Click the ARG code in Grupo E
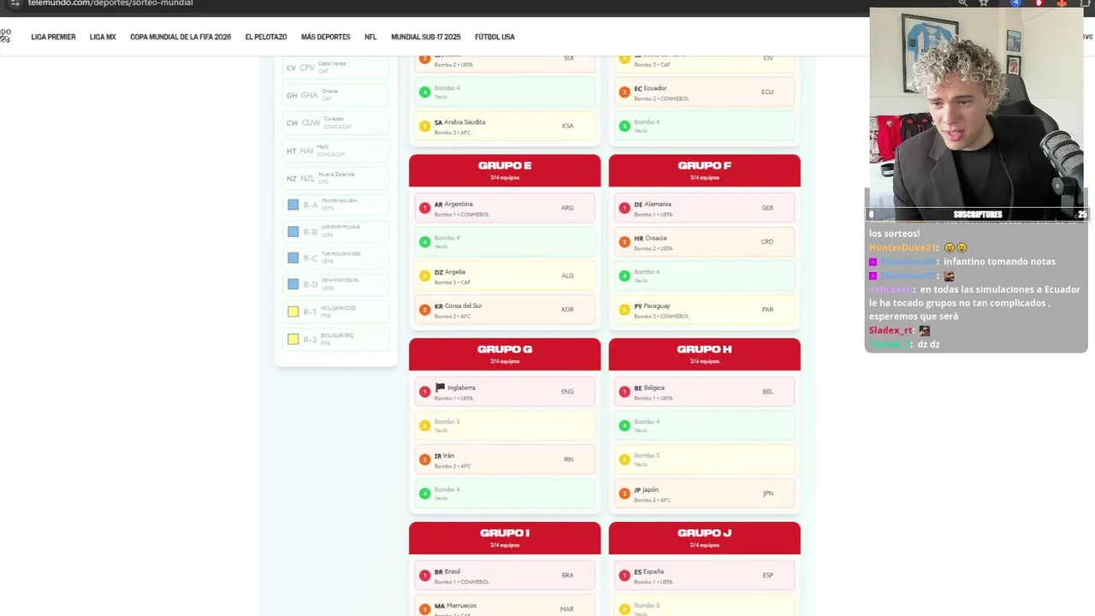 click(x=567, y=208)
